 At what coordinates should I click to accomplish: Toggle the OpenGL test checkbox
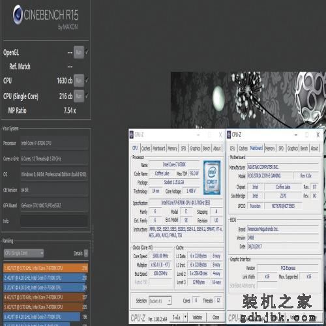[x=87, y=52]
